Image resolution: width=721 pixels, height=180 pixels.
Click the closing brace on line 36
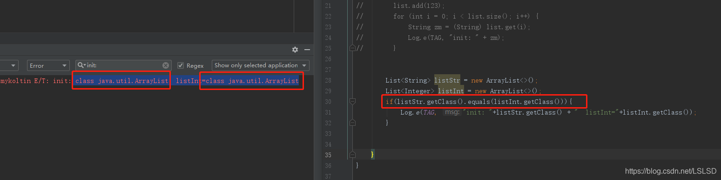357,165
